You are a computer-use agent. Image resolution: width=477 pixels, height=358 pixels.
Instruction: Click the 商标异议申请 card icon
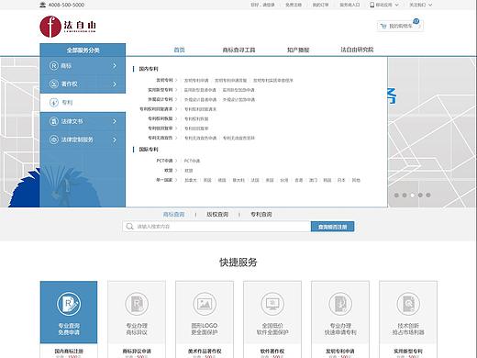click(x=137, y=304)
